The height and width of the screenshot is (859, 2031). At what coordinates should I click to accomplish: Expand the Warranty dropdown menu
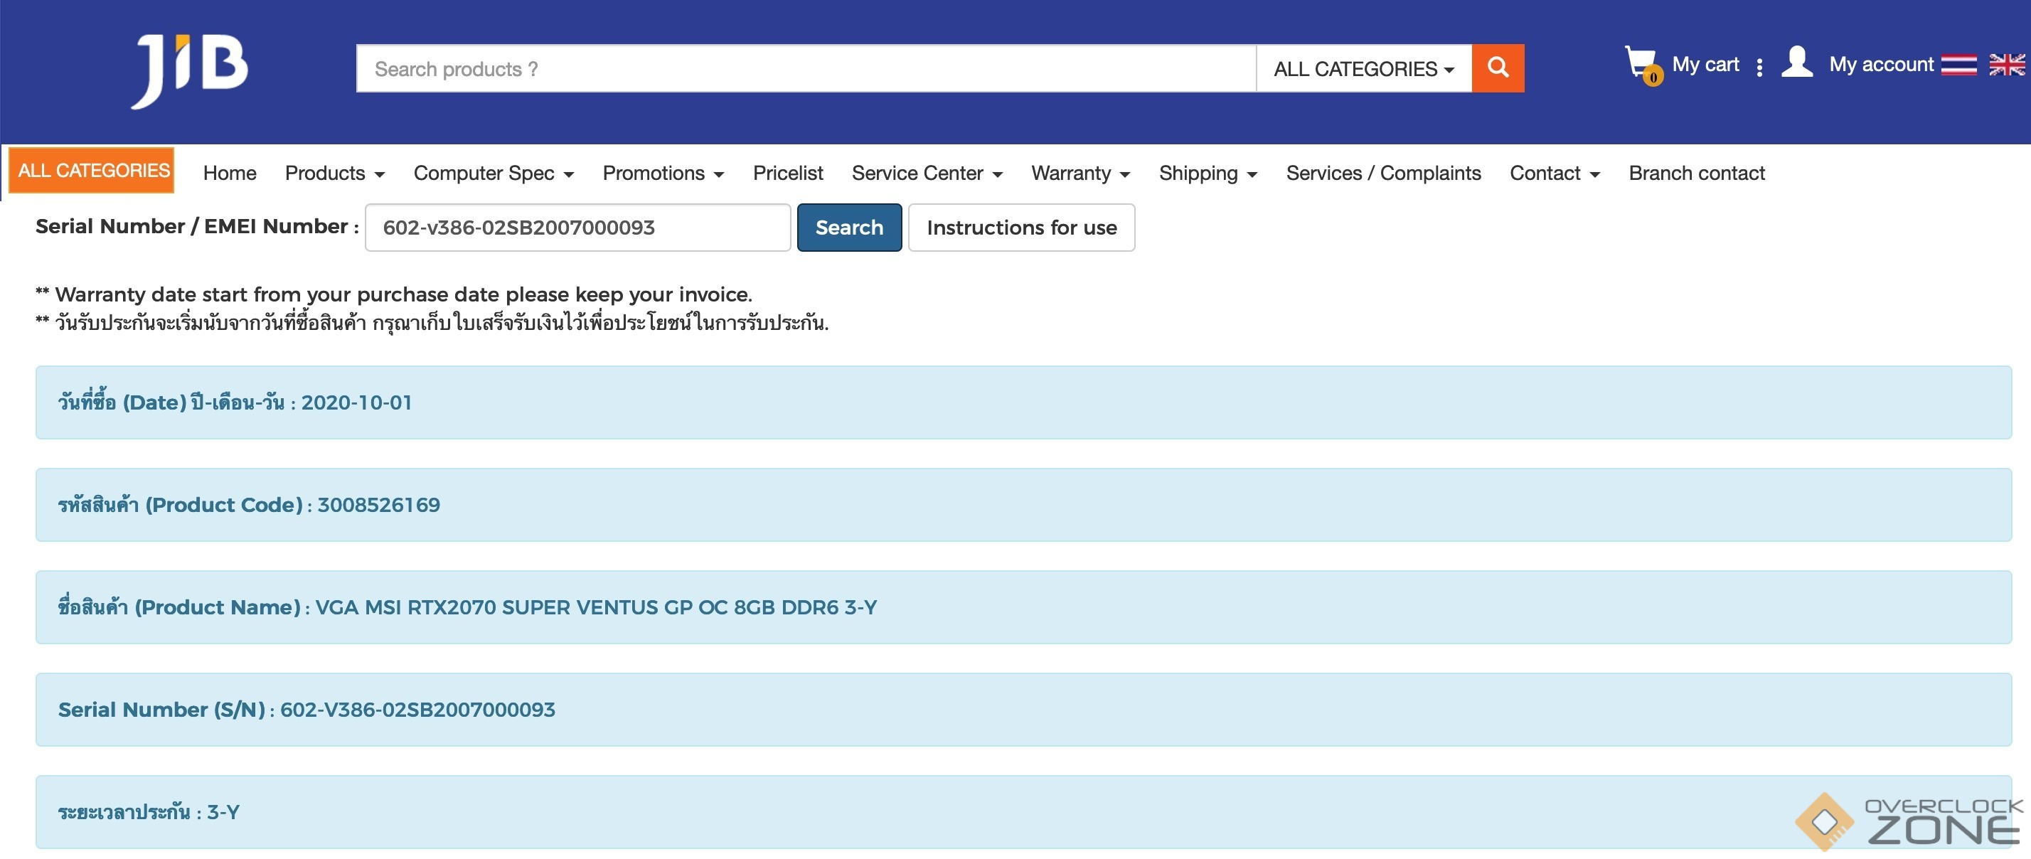pos(1080,173)
